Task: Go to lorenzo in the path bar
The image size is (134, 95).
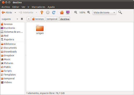Action: (38, 19)
